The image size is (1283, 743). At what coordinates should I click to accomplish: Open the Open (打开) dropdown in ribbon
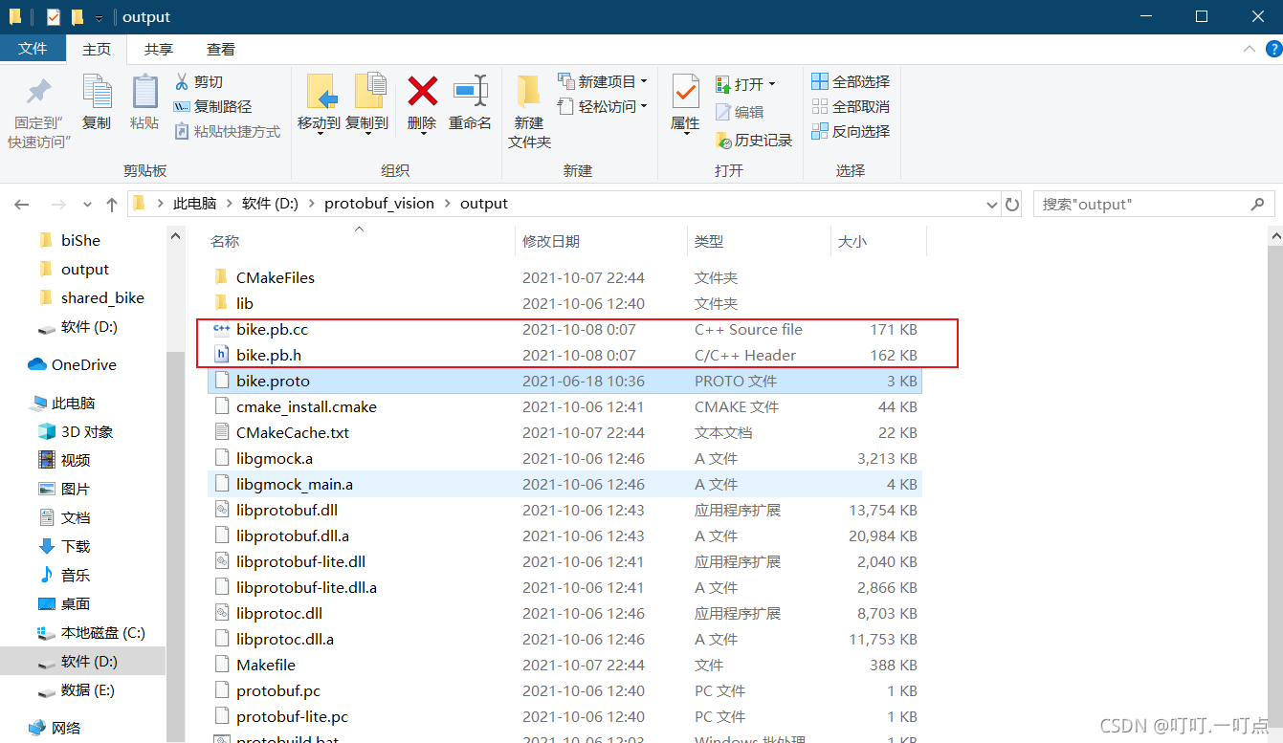[745, 84]
